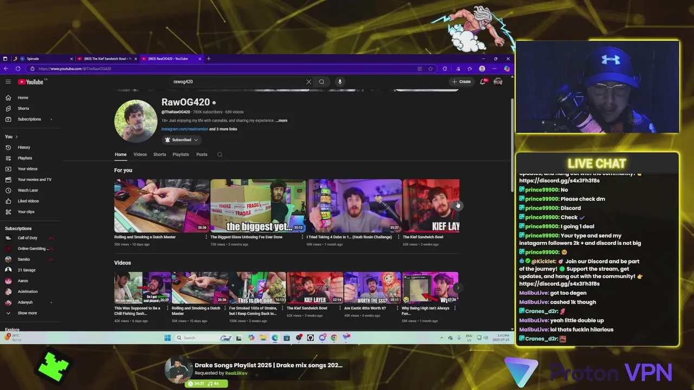Open a new browser tab
694x390 pixels.
tap(209, 58)
